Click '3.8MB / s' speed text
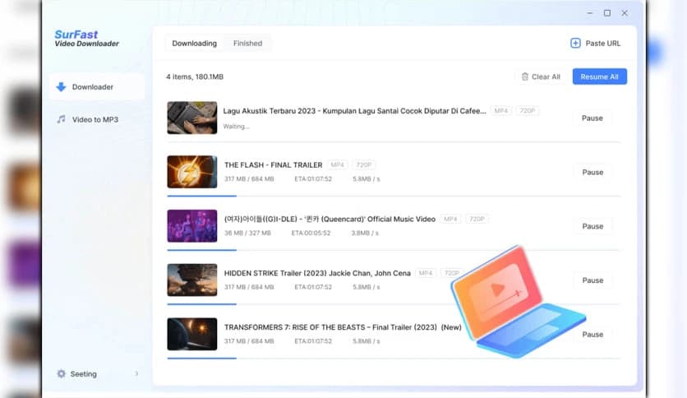This screenshot has height=398, width=687. tap(365, 234)
